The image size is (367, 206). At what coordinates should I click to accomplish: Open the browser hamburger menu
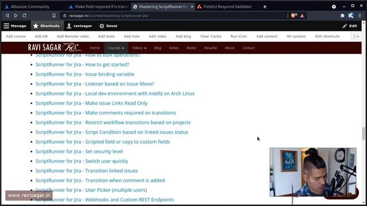tap(360, 15)
